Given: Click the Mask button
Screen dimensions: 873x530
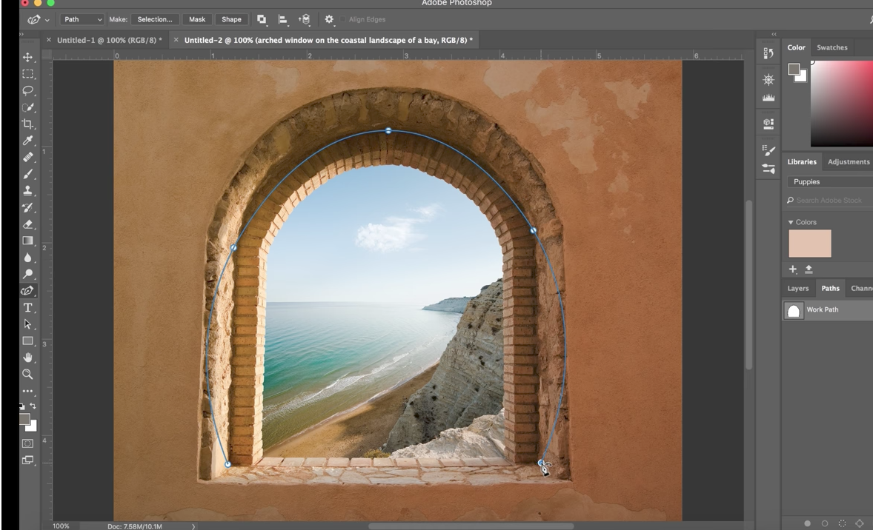Looking at the screenshot, I should [197, 19].
